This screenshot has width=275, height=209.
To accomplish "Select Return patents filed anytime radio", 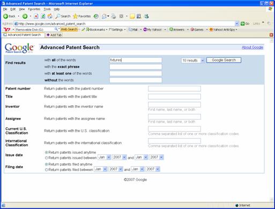I will pyautogui.click(x=47, y=164).
